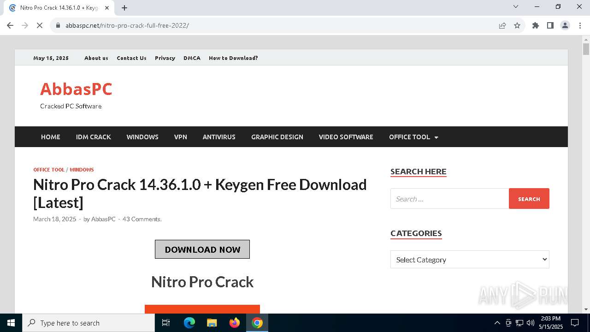Image resolution: width=590 pixels, height=332 pixels.
Task: Expand the OFFICE TOOL dropdown menu
Action: pos(413,137)
